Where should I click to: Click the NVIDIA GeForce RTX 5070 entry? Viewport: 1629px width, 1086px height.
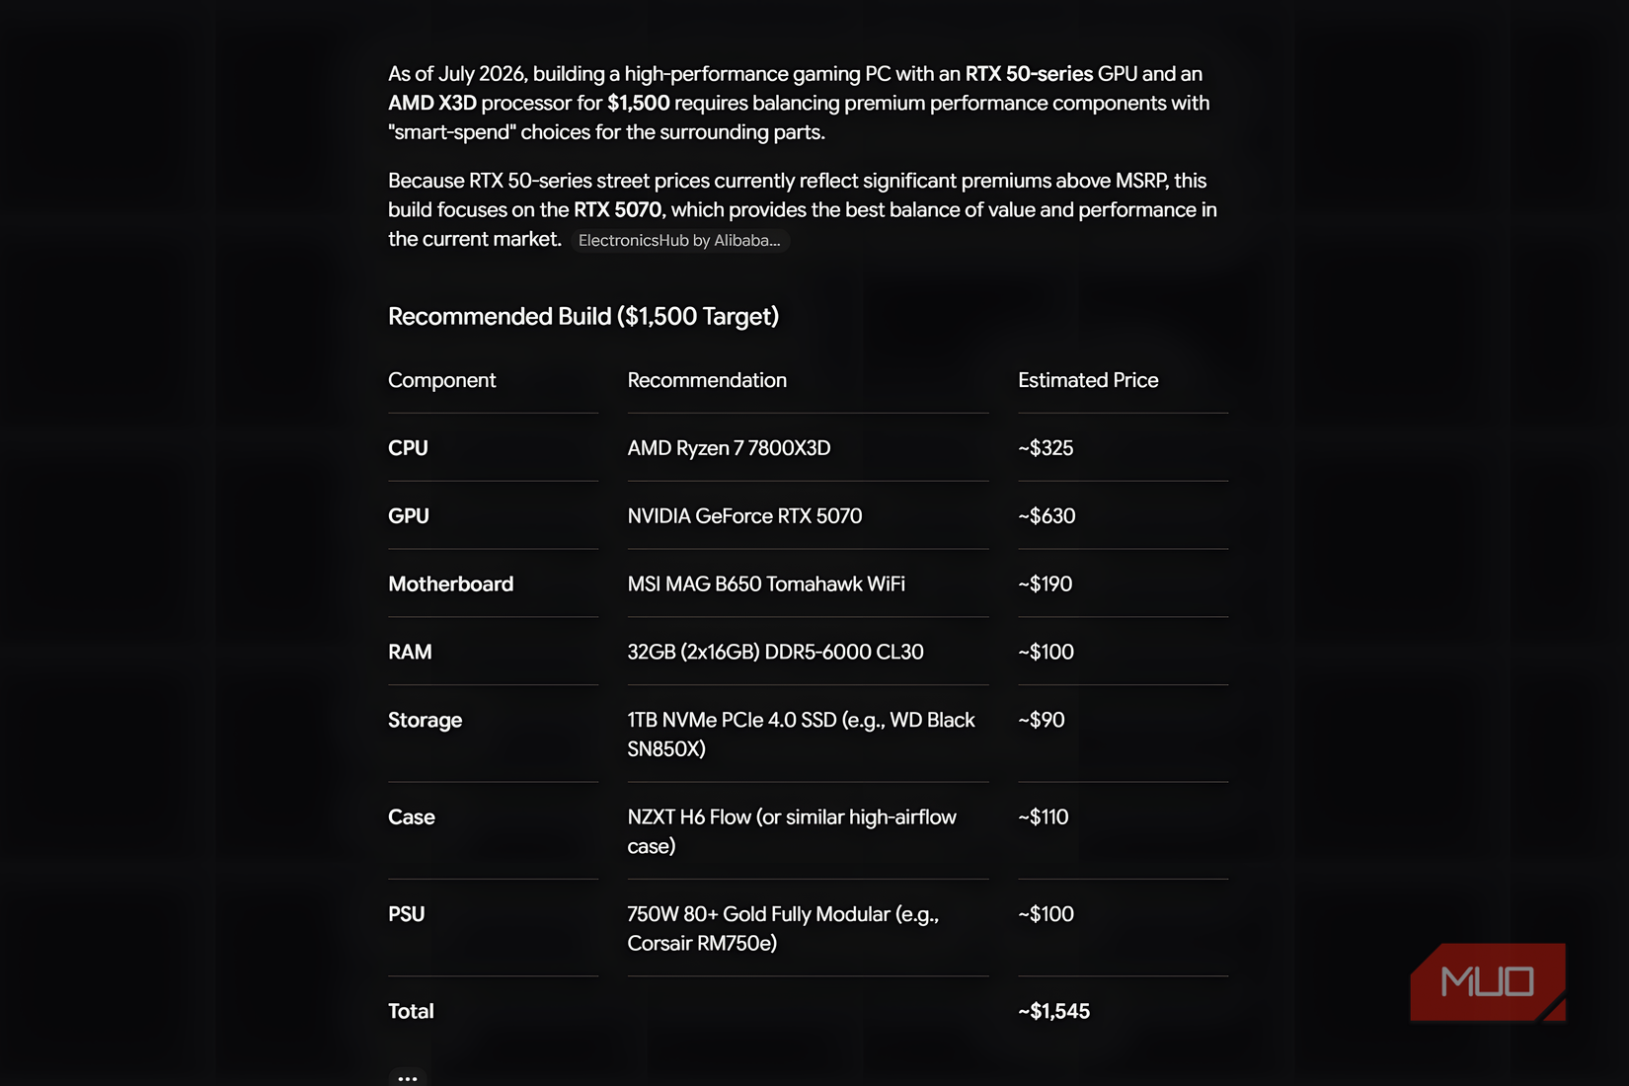coord(744,516)
